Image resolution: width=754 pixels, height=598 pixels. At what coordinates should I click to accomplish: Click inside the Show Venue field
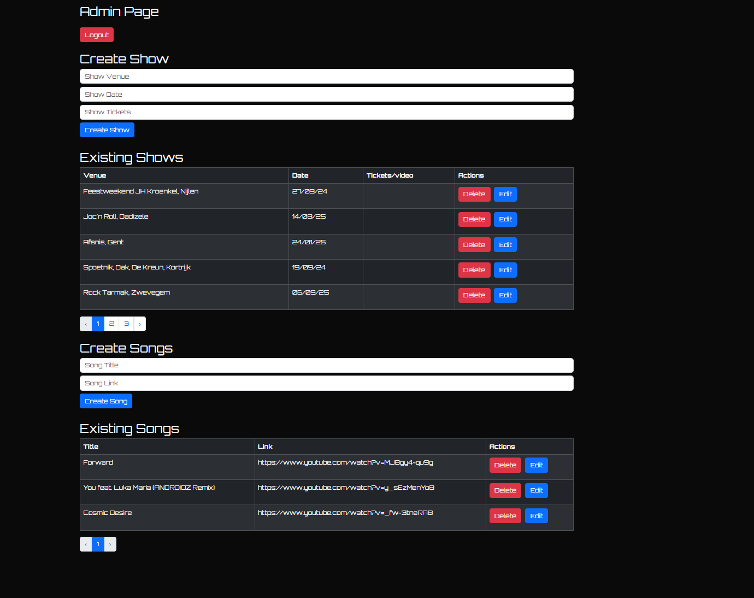(326, 76)
